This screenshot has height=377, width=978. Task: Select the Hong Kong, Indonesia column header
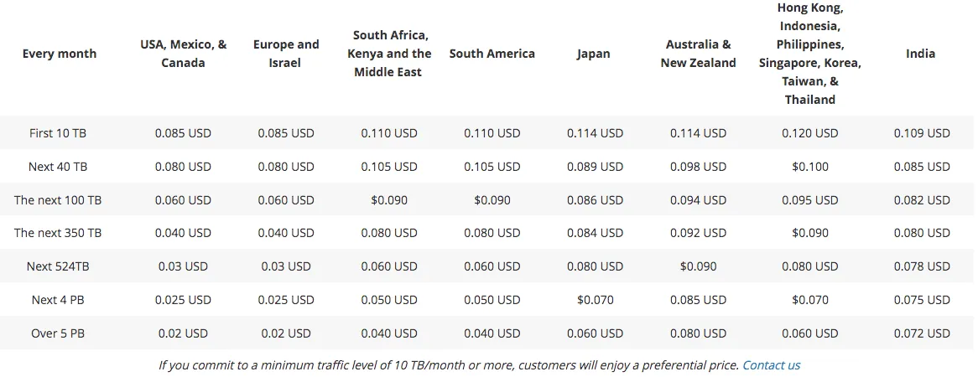tap(810, 54)
